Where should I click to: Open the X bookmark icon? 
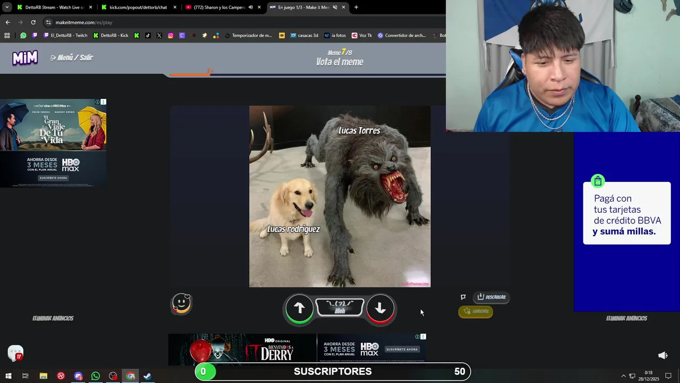click(x=159, y=36)
